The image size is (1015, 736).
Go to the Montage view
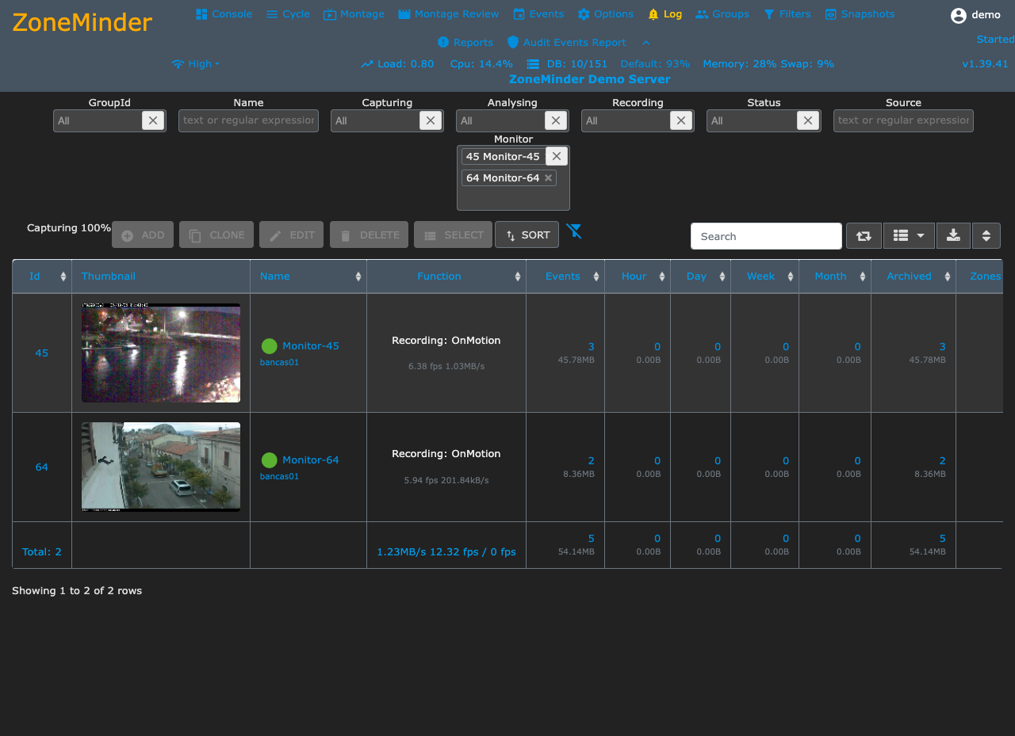pyautogui.click(x=354, y=14)
